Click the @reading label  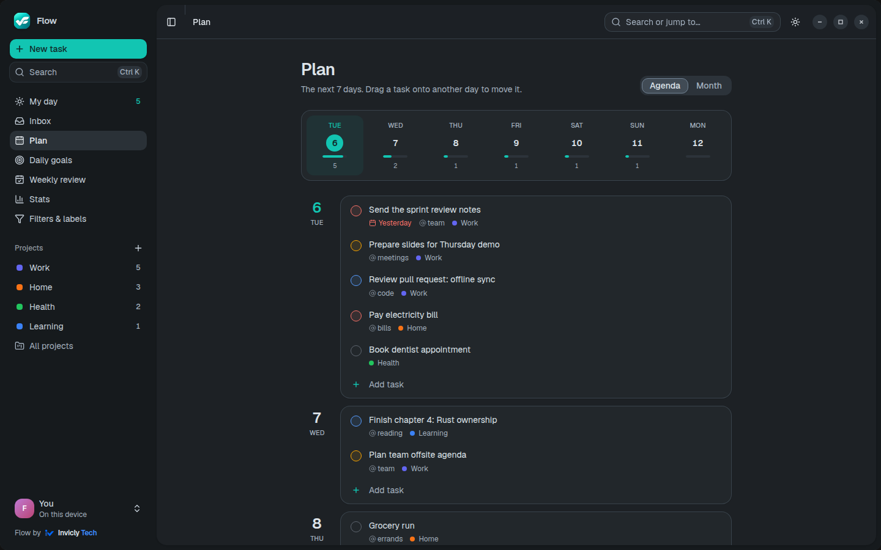click(x=385, y=433)
